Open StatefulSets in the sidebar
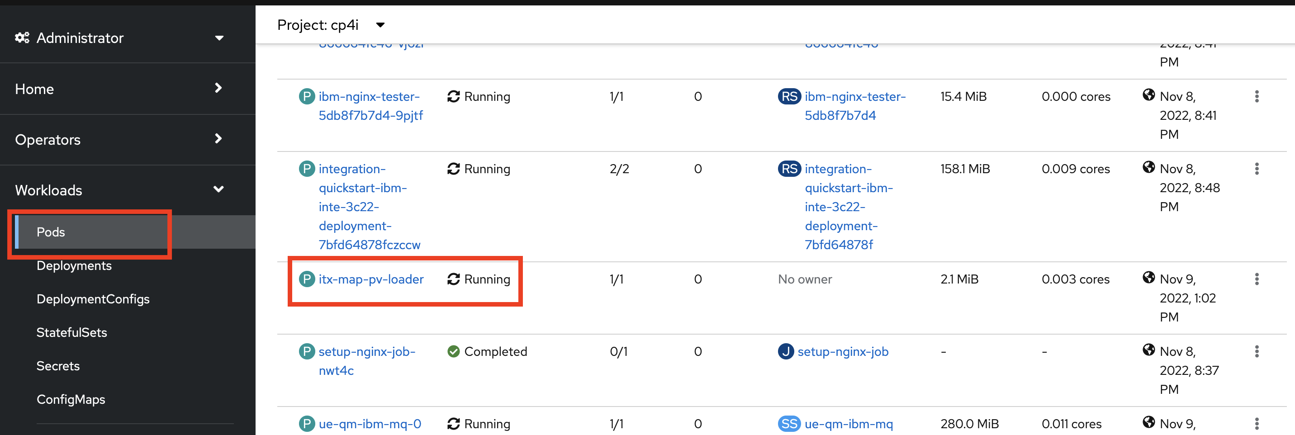This screenshot has width=1295, height=435. click(x=72, y=332)
